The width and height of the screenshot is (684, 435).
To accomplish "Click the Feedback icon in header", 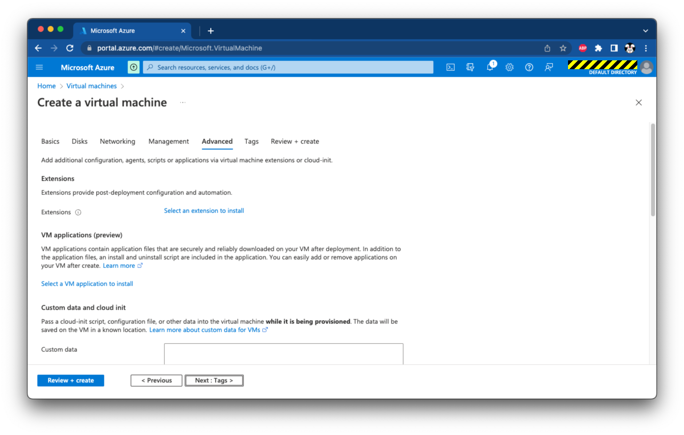I will point(549,67).
